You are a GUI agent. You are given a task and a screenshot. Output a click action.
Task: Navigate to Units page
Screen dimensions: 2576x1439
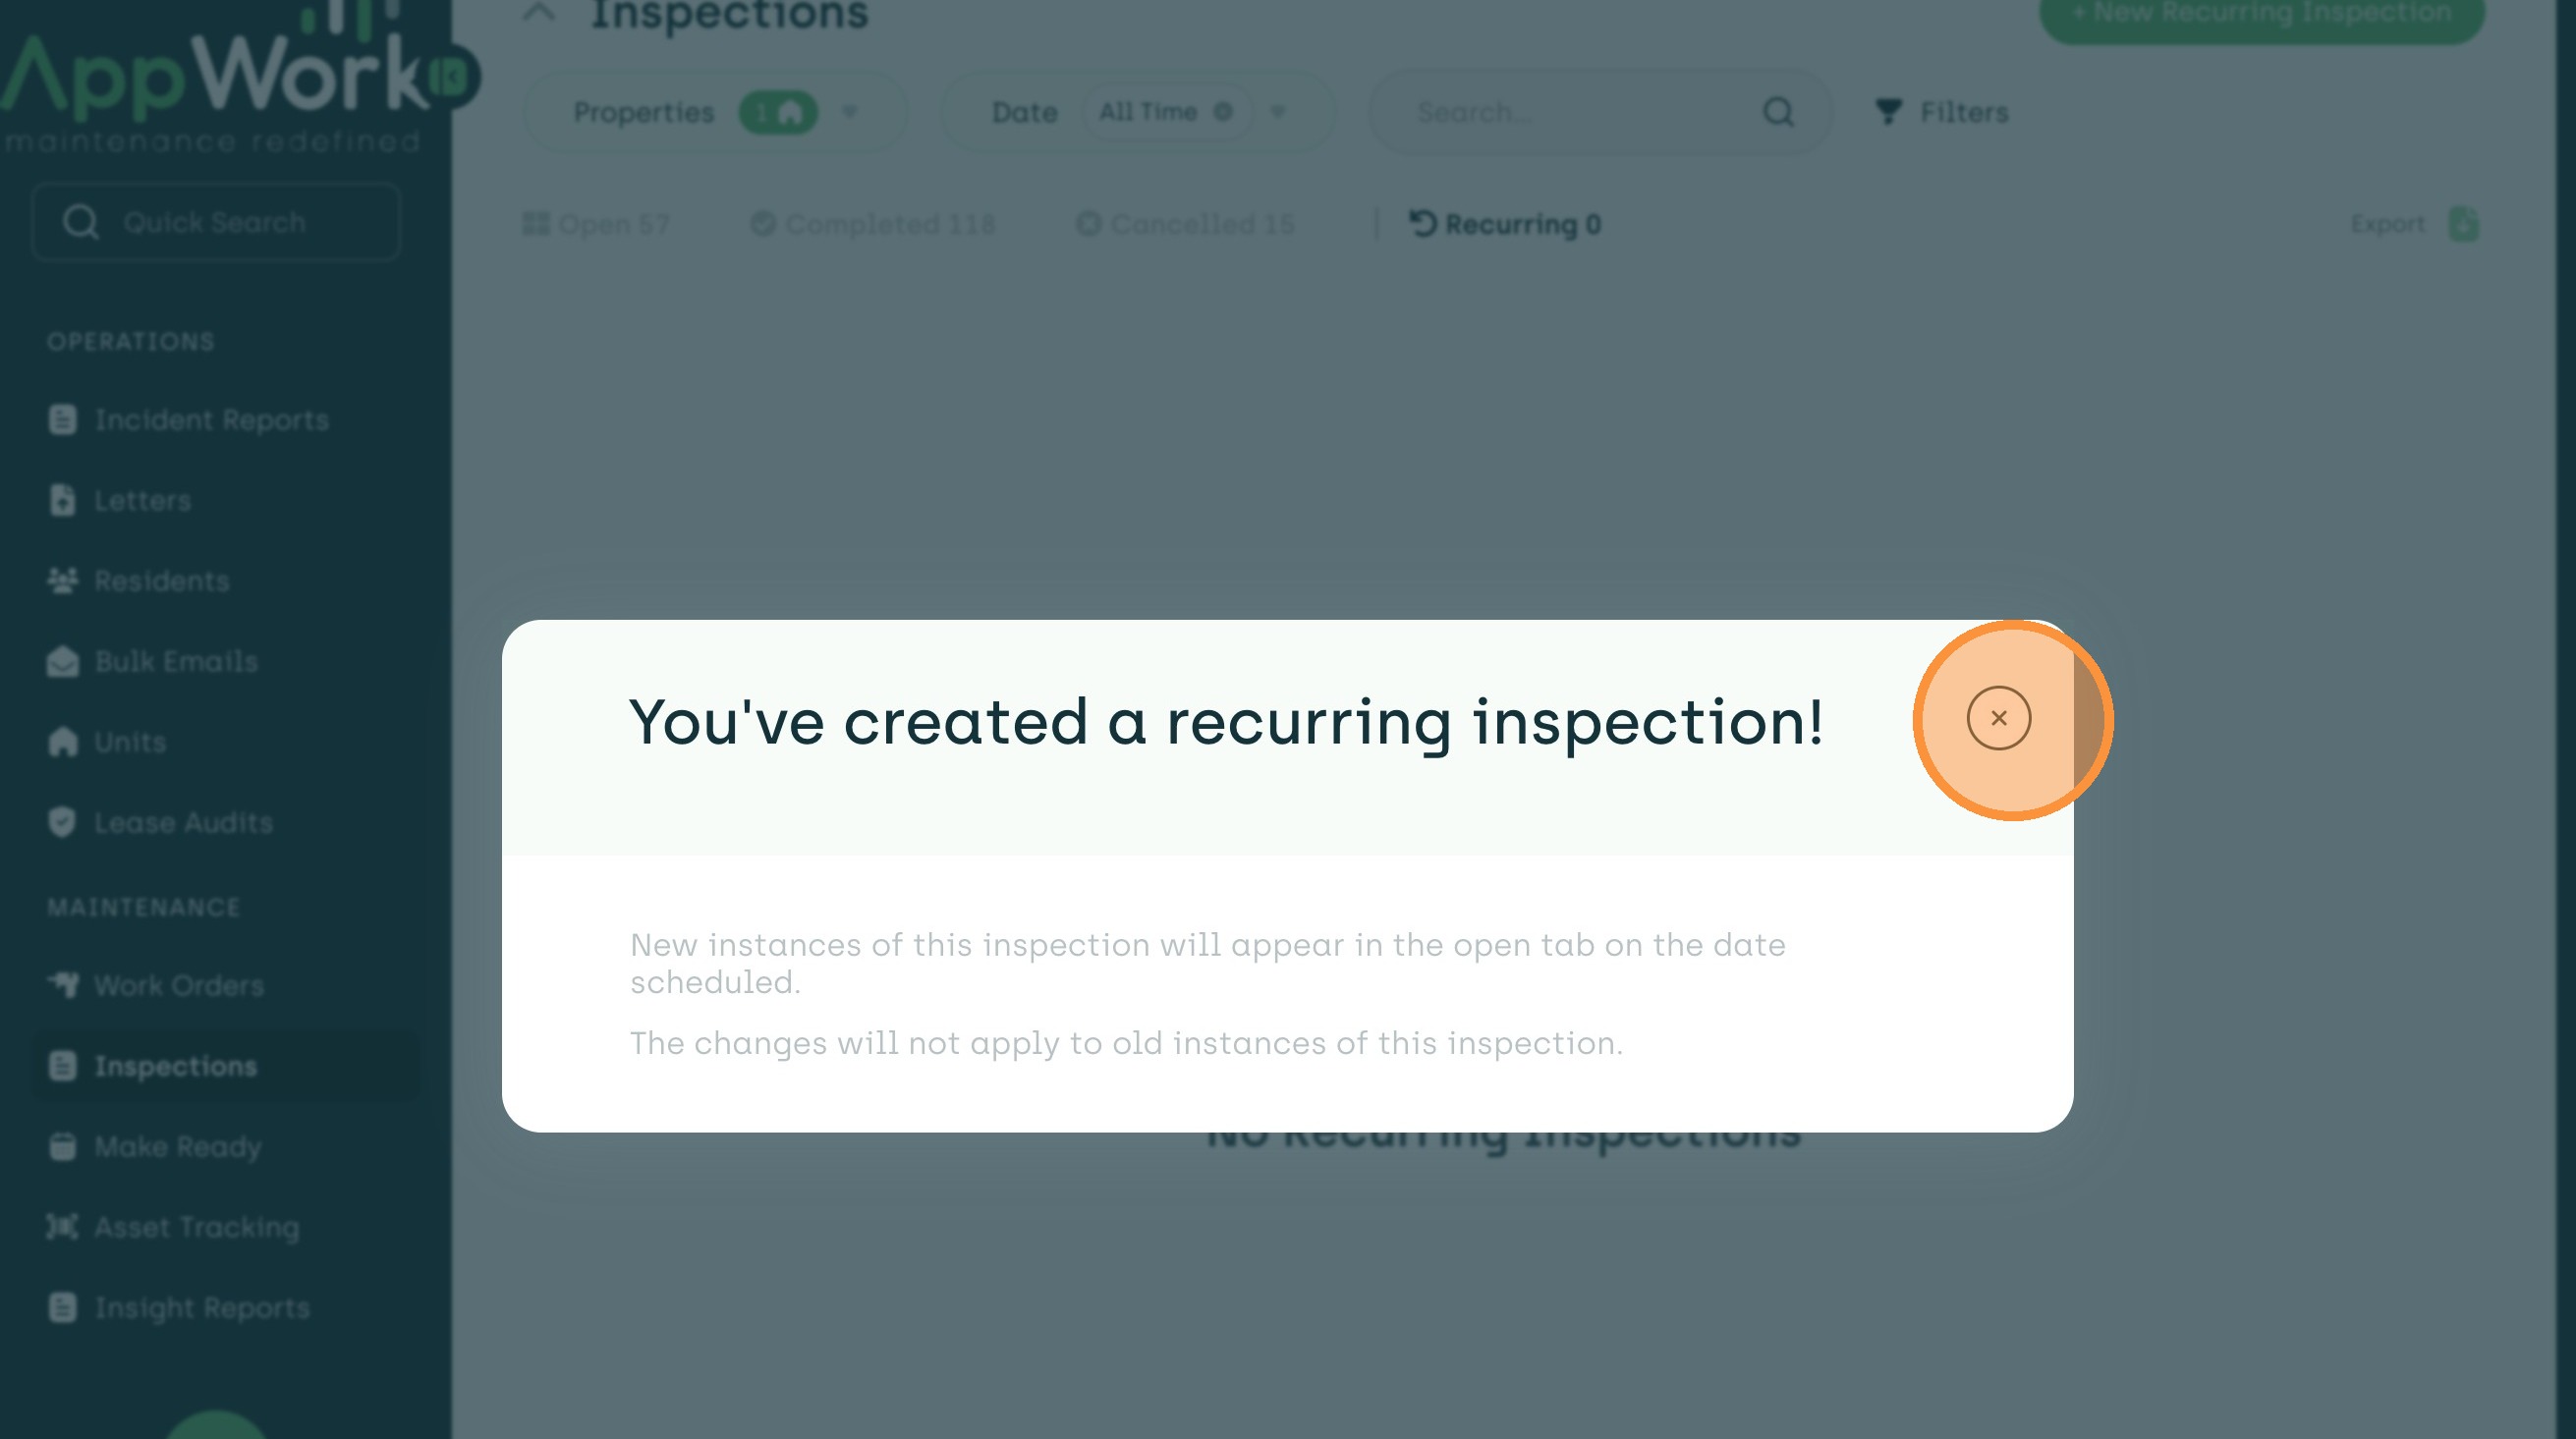point(129,742)
